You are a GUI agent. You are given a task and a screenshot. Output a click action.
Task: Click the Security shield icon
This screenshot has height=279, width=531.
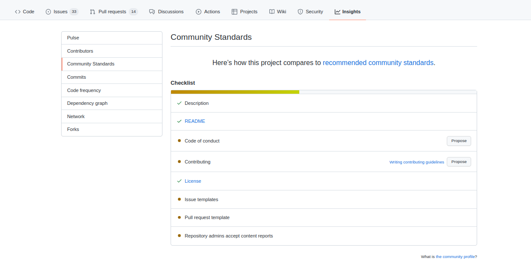300,12
